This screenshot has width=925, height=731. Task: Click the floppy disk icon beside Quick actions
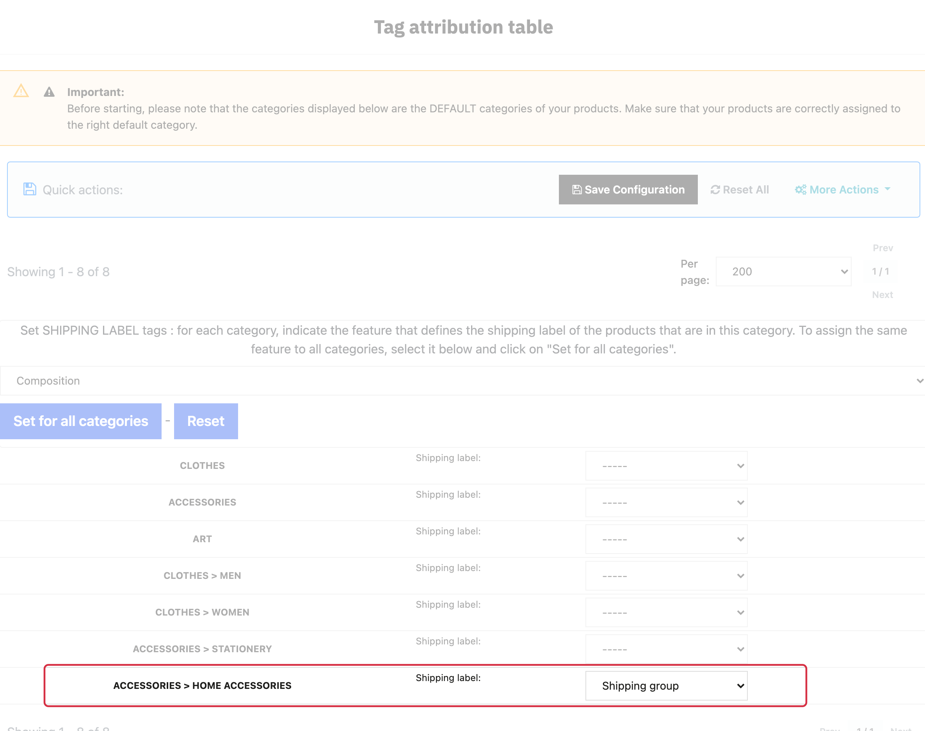point(30,189)
